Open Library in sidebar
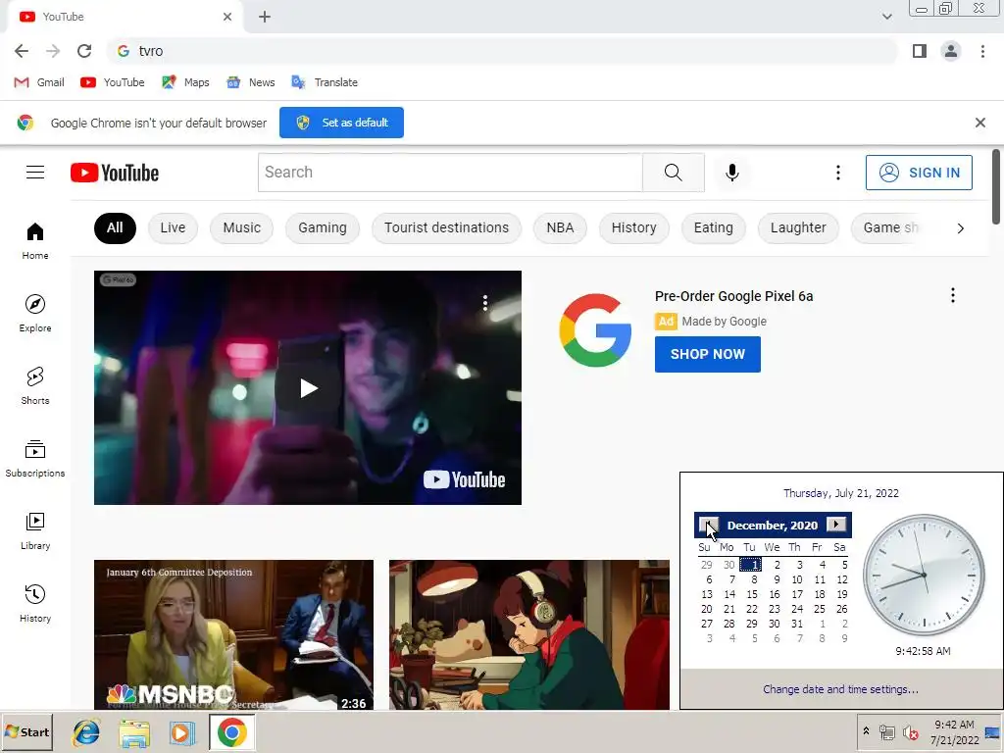 pyautogui.click(x=35, y=530)
